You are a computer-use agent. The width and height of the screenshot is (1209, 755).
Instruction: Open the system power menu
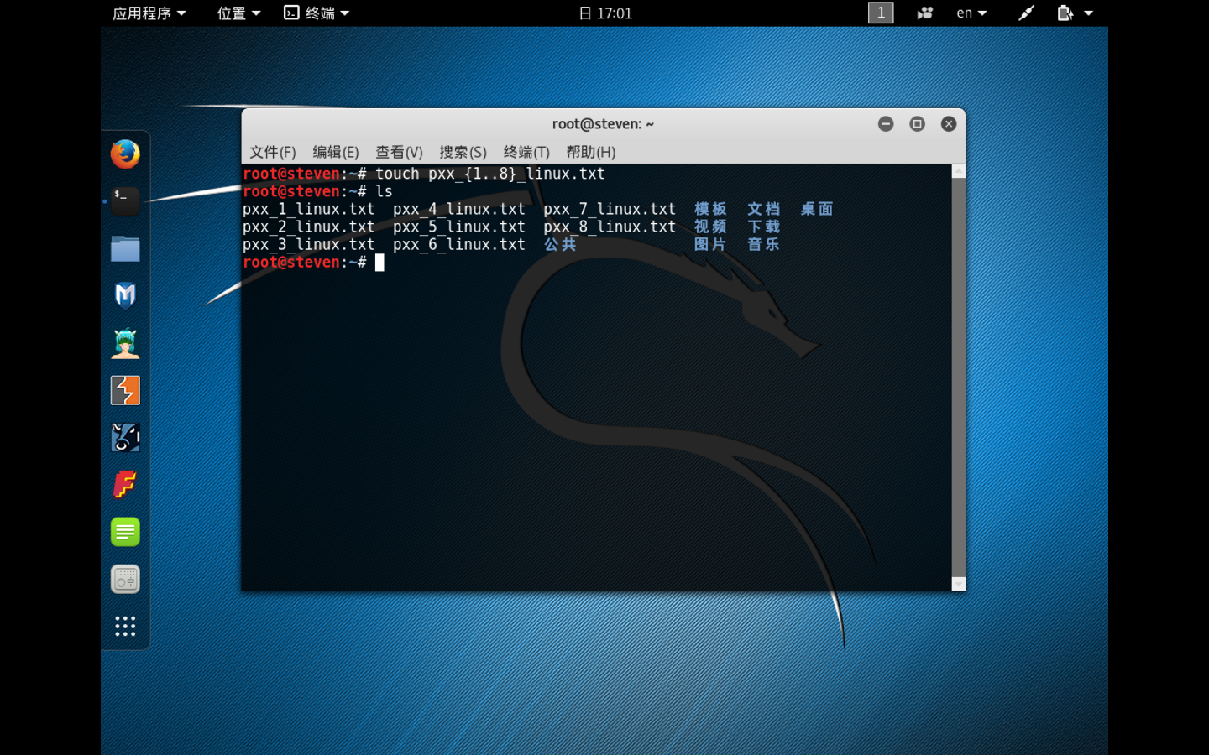pyautogui.click(x=1075, y=13)
